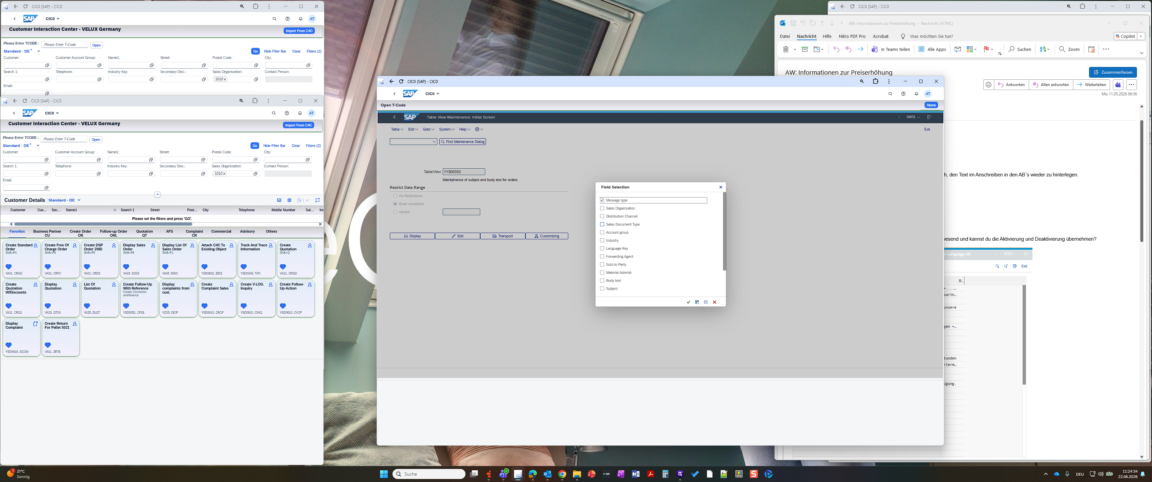Collapse the filter bar with the up chevron
1152x482 pixels.
[157, 194]
